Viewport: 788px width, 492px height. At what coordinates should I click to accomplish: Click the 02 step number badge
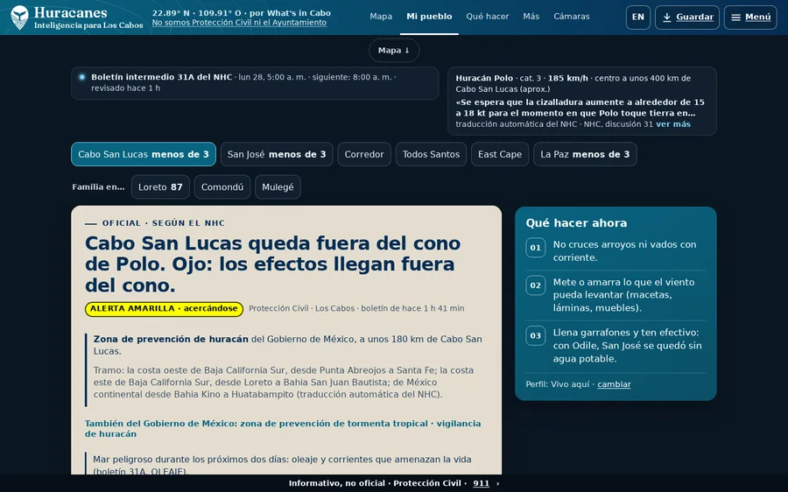[x=536, y=285]
